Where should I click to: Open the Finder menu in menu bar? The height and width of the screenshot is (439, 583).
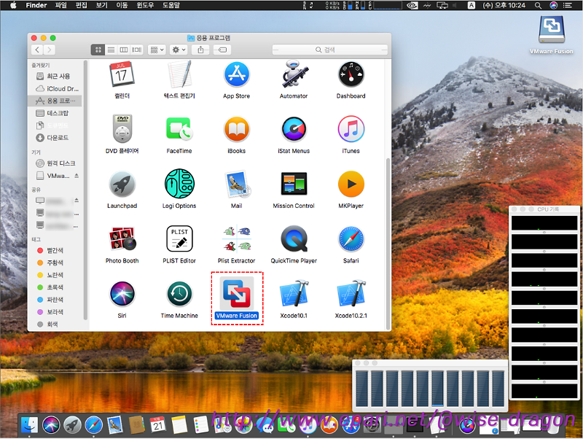tap(36, 5)
